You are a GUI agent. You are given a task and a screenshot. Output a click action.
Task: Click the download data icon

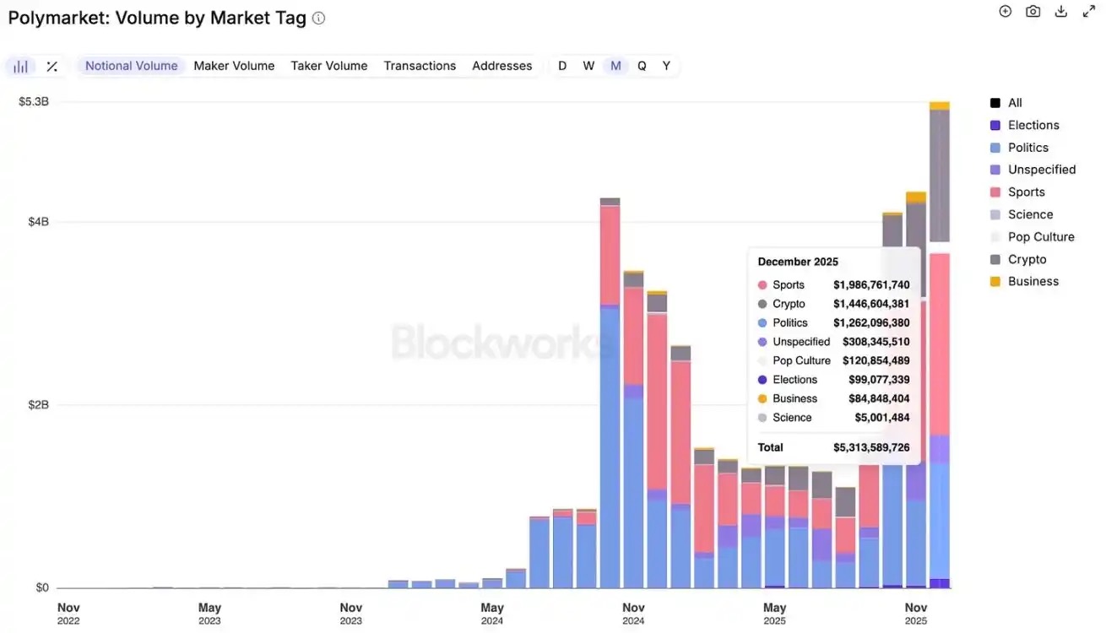(1060, 11)
